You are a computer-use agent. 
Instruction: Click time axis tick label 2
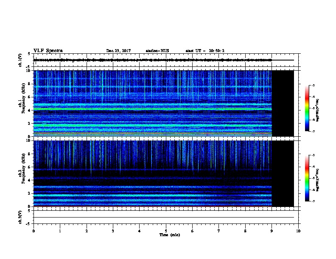[87, 231]
